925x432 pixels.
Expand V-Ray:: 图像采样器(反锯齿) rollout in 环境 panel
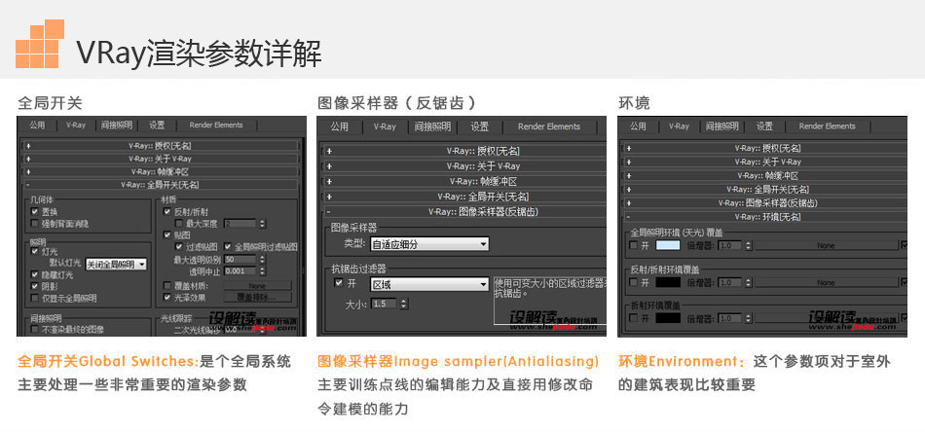[x=765, y=202]
